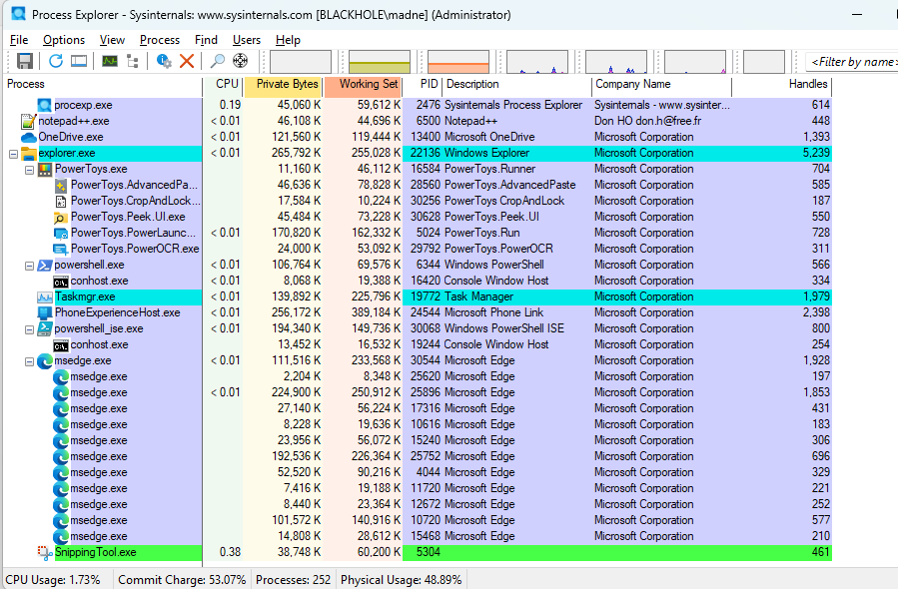Click Commit Charge 53.07% status entry
This screenshot has width=898, height=589.
pyautogui.click(x=182, y=580)
